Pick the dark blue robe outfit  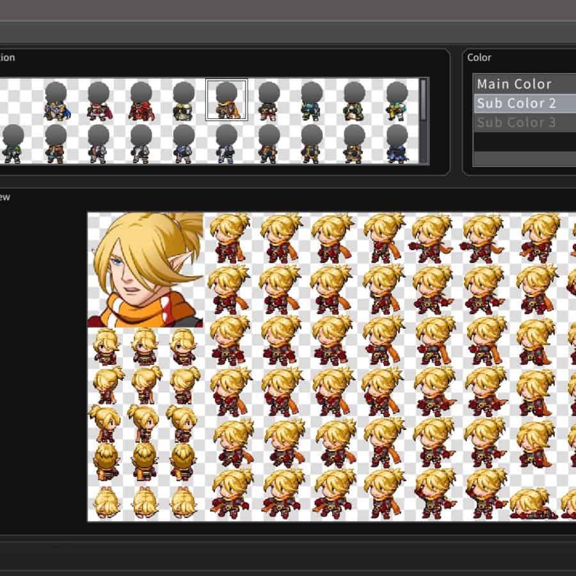tap(397, 144)
